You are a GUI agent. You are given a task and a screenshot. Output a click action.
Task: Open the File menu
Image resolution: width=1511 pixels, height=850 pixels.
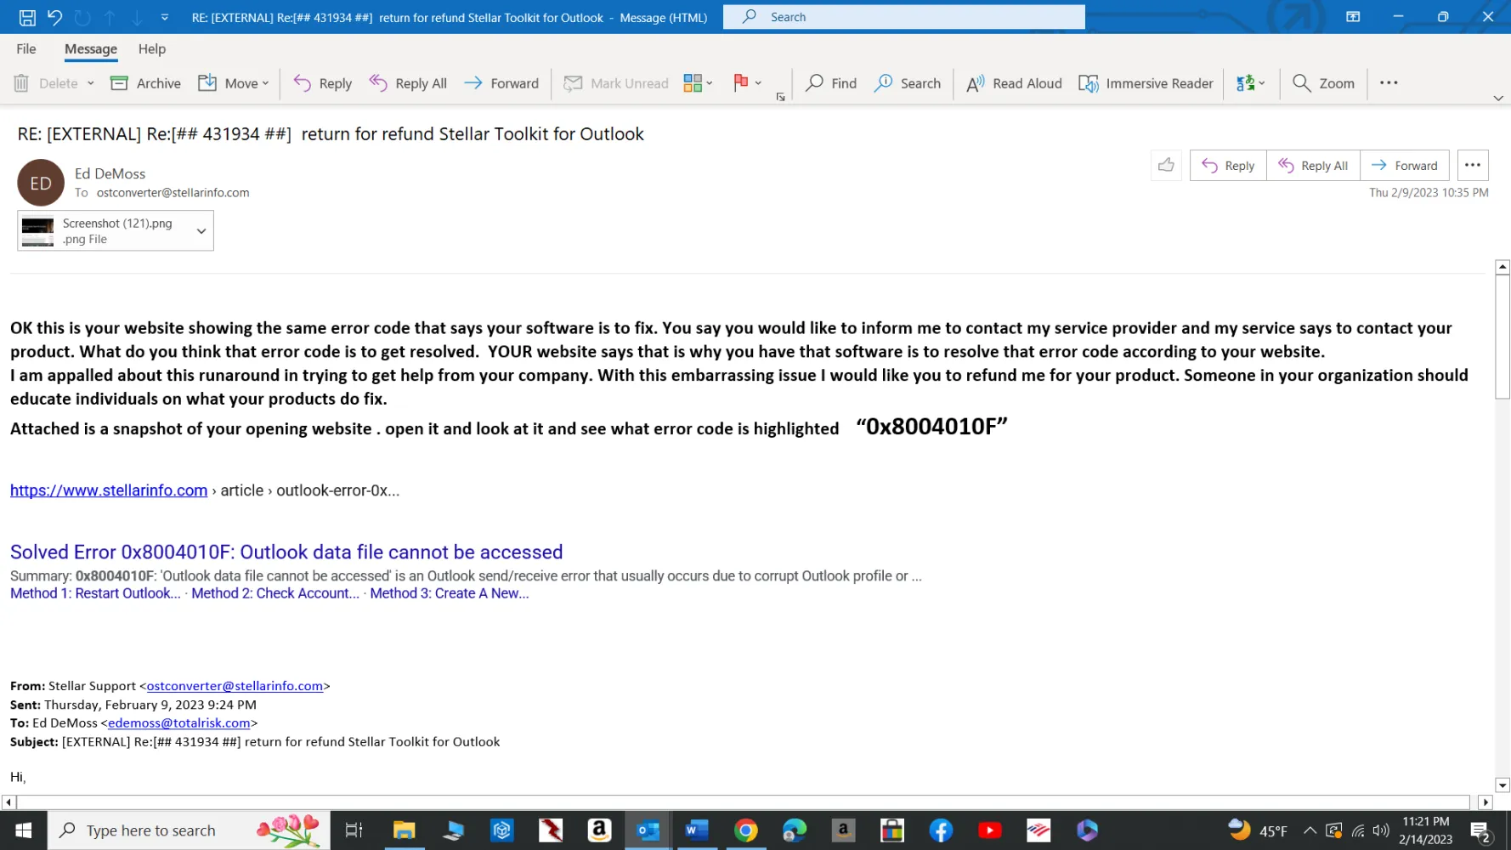(26, 49)
